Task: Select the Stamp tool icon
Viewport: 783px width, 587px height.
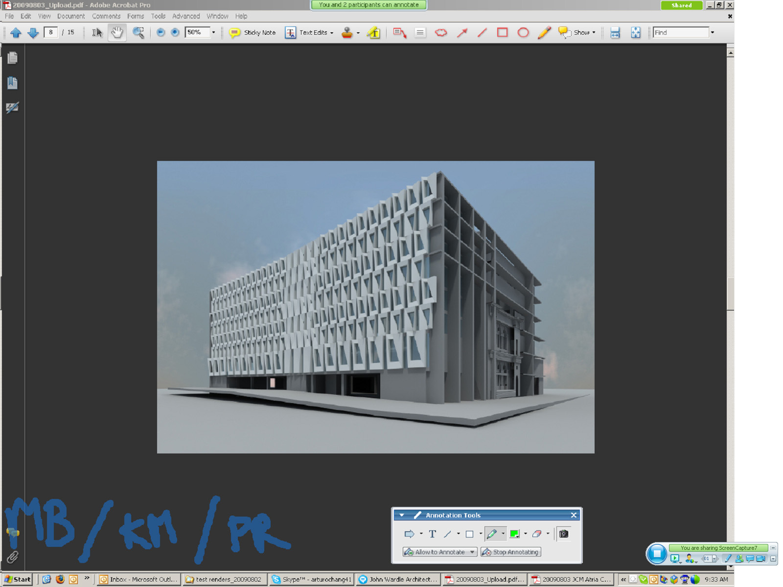Action: [347, 33]
